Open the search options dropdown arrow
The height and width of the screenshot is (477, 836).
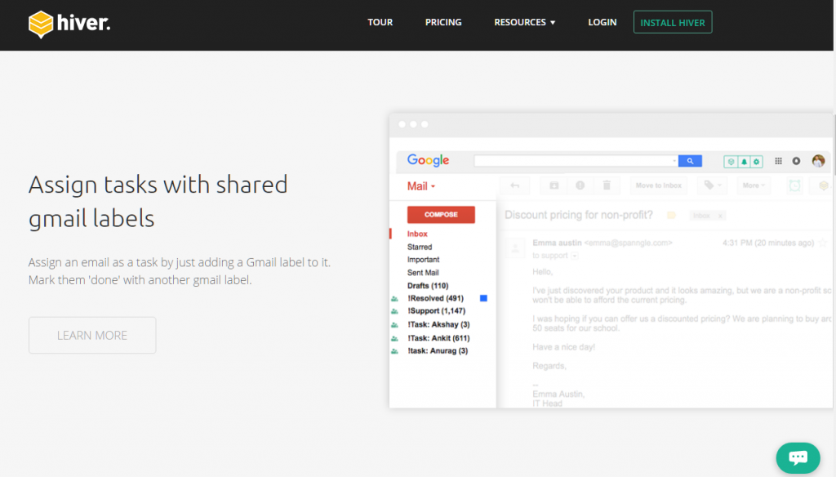[x=674, y=161]
